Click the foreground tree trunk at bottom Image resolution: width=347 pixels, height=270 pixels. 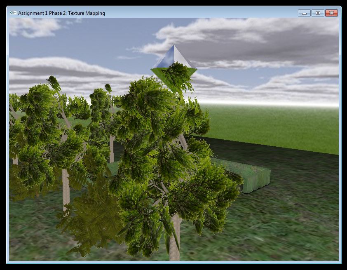(x=174, y=237)
